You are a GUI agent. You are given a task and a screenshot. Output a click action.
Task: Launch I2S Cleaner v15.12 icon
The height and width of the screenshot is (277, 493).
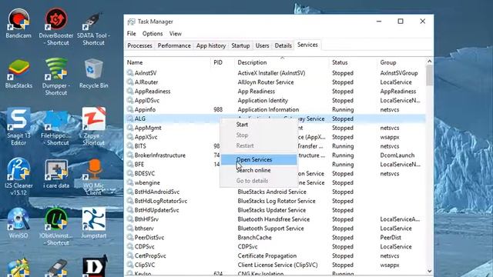[18, 176]
